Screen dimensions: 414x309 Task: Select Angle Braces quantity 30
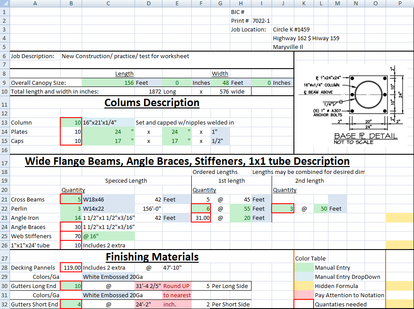(x=71, y=227)
